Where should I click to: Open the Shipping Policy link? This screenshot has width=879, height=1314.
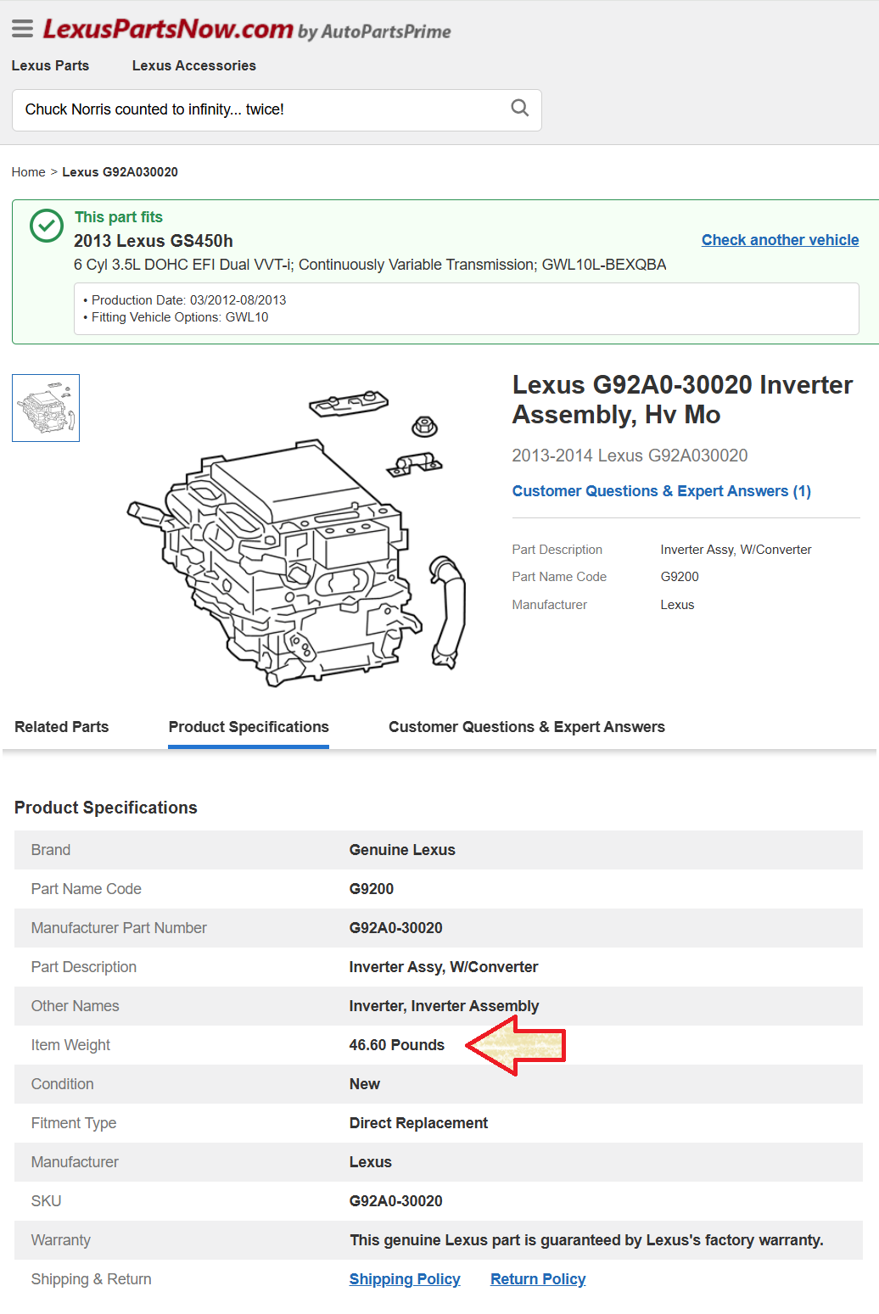(x=405, y=1279)
